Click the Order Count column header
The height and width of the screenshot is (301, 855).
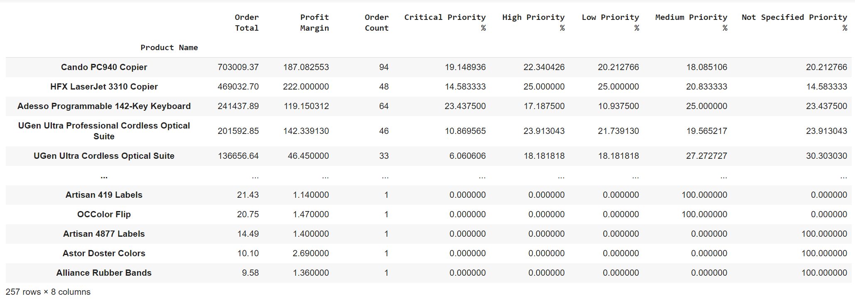377,22
